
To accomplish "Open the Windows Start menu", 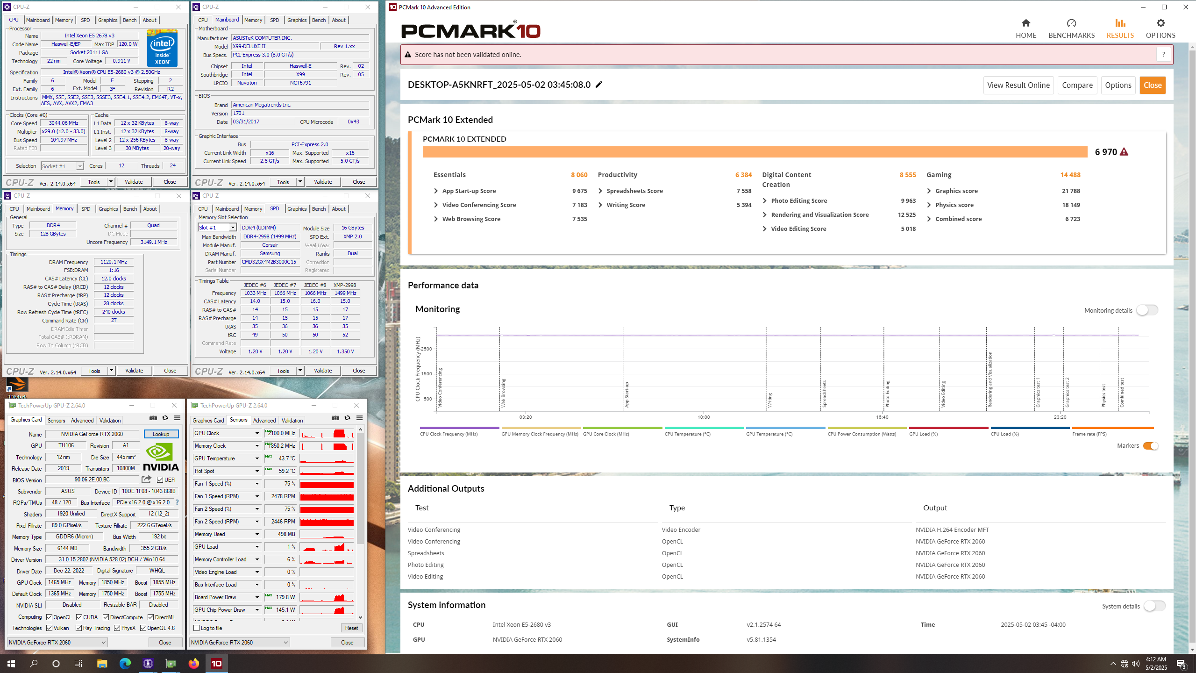I will [x=11, y=663].
